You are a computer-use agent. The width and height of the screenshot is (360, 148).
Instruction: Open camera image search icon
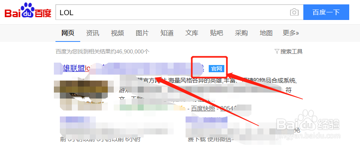coord(294,12)
